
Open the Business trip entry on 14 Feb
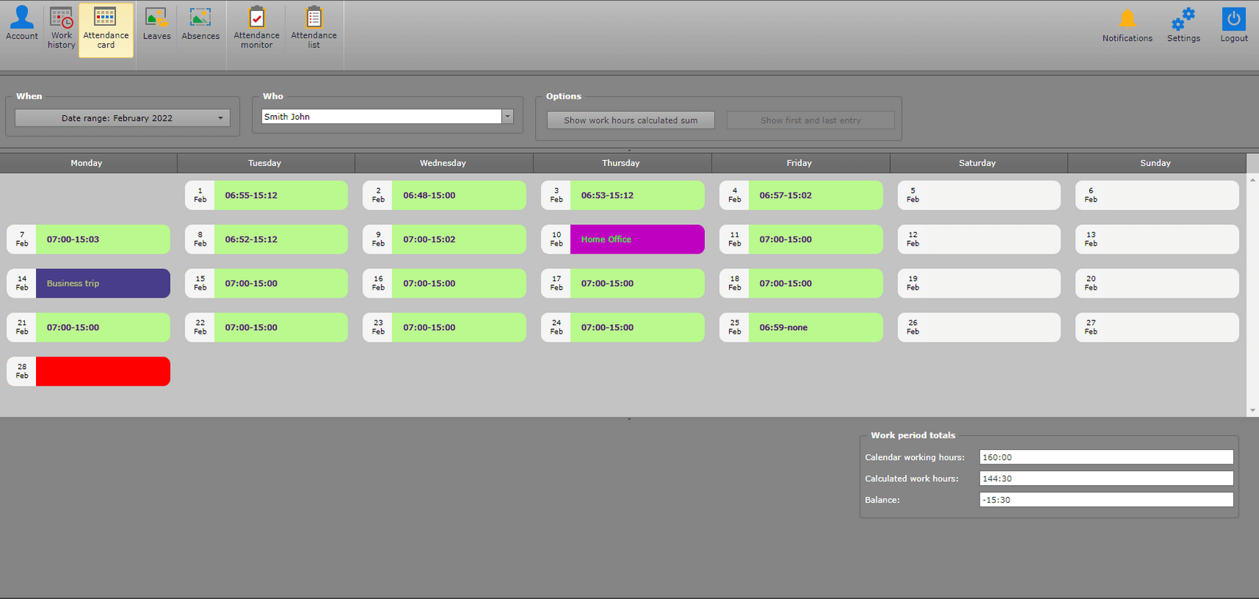pyautogui.click(x=102, y=284)
